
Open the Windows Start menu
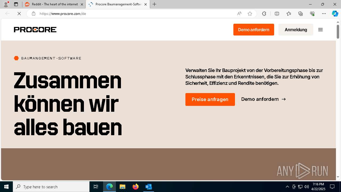6,187
